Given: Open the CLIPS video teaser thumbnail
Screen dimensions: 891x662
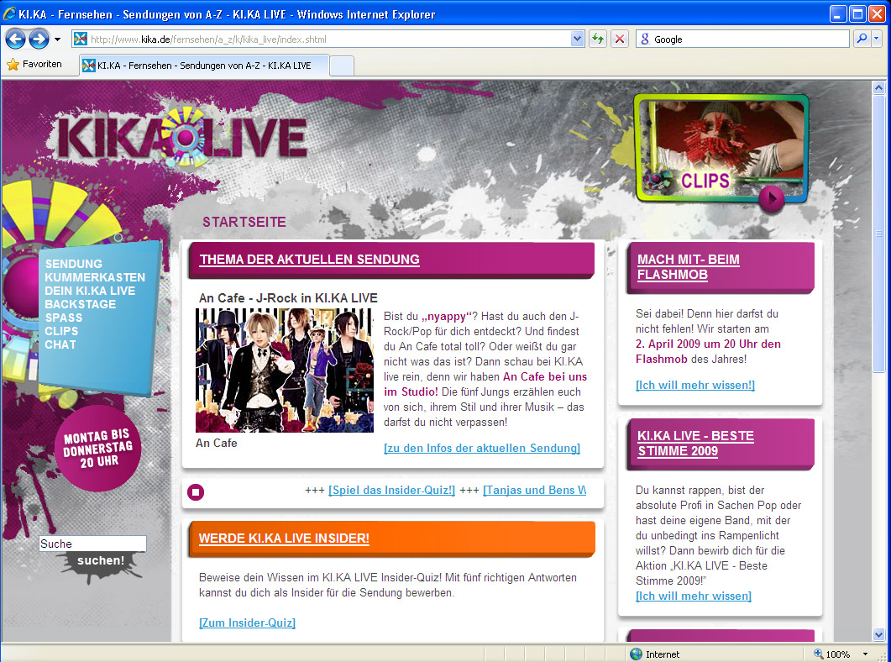Looking at the screenshot, I should (x=721, y=149).
